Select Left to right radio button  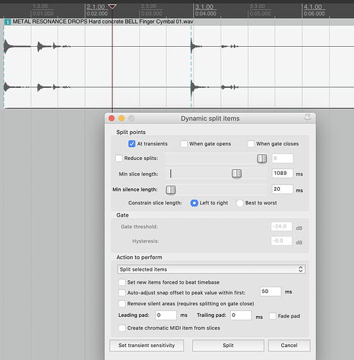[x=194, y=203]
